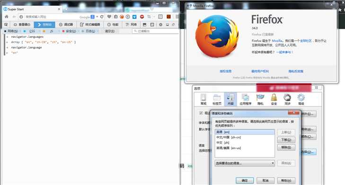Select 中文 [zh] in the language list
The image size is (345, 185).
(x=245, y=142)
